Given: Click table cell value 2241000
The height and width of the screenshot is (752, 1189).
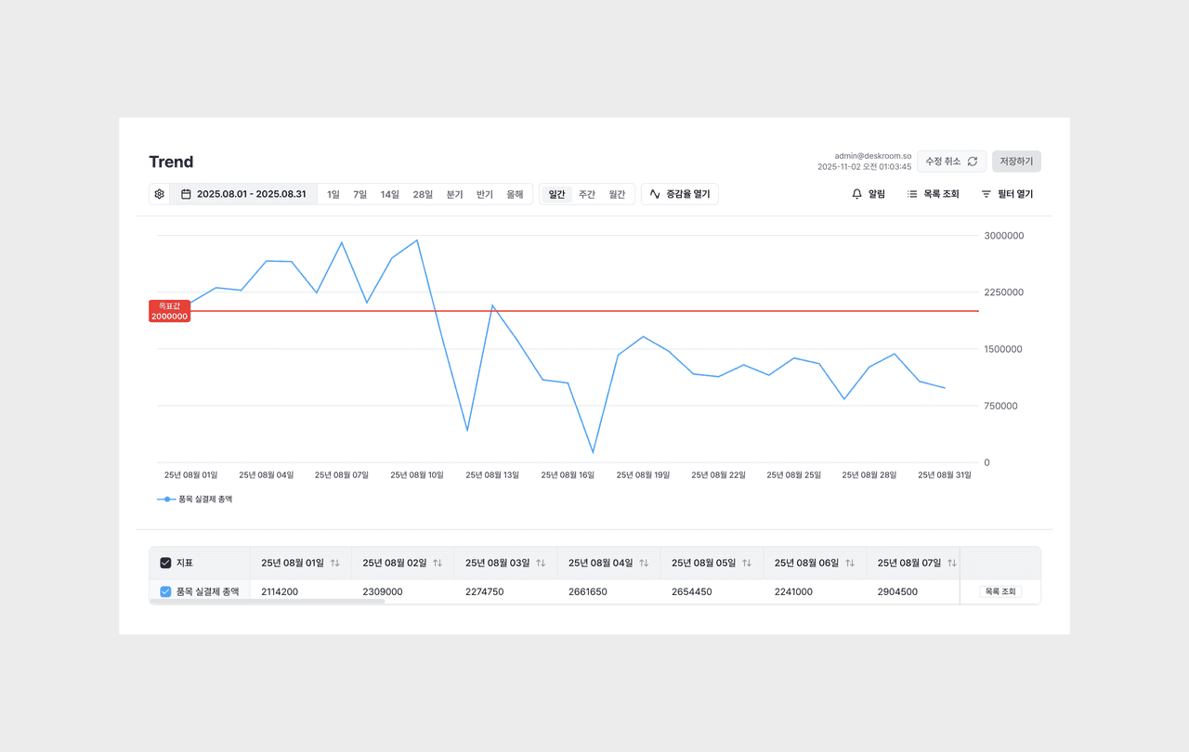Looking at the screenshot, I should (793, 591).
